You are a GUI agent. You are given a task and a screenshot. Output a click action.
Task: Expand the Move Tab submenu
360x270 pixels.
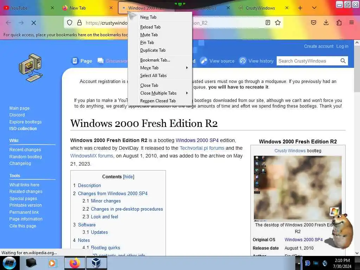[160, 68]
